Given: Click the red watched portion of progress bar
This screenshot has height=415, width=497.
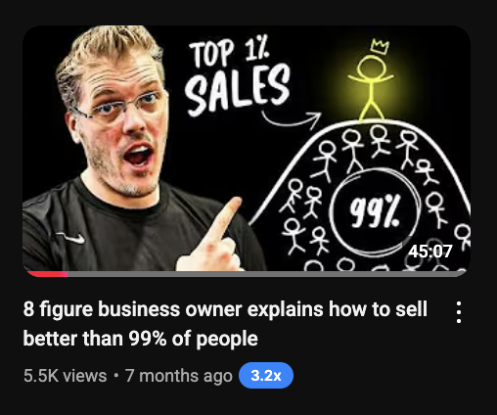Looking at the screenshot, I should pyautogui.click(x=47, y=274).
